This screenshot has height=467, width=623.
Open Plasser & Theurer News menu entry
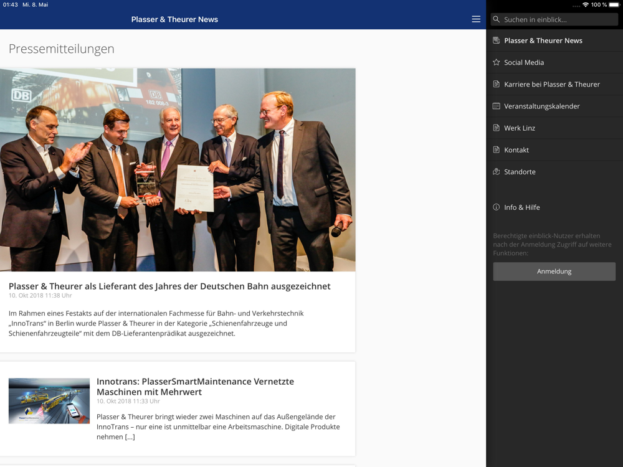554,40
